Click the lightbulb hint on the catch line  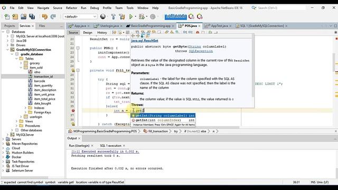tap(73, 124)
